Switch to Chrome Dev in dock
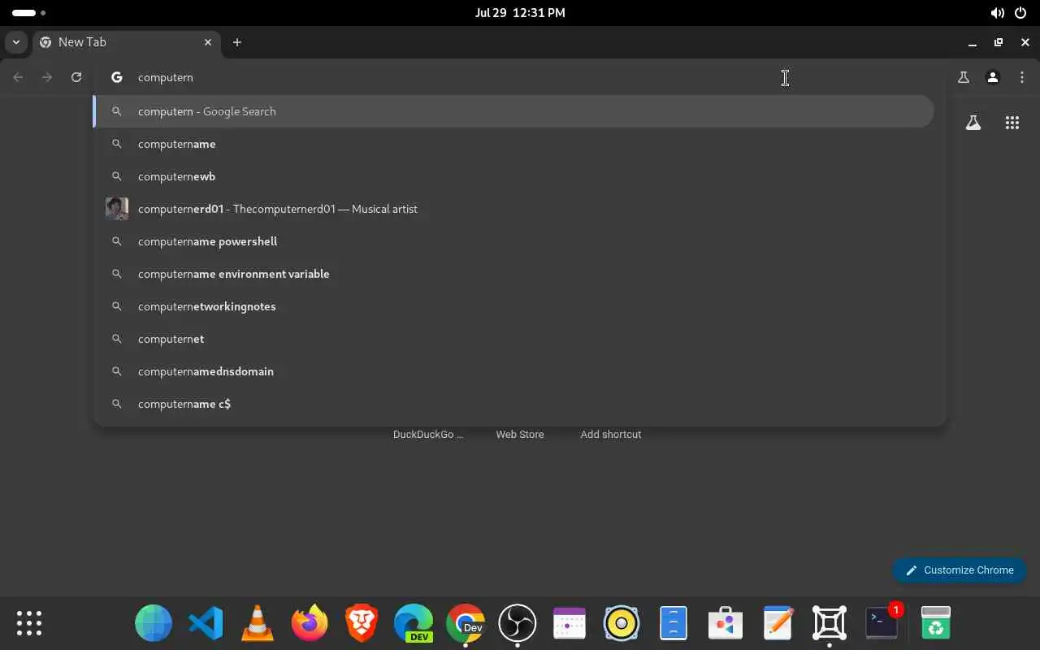 (466, 623)
